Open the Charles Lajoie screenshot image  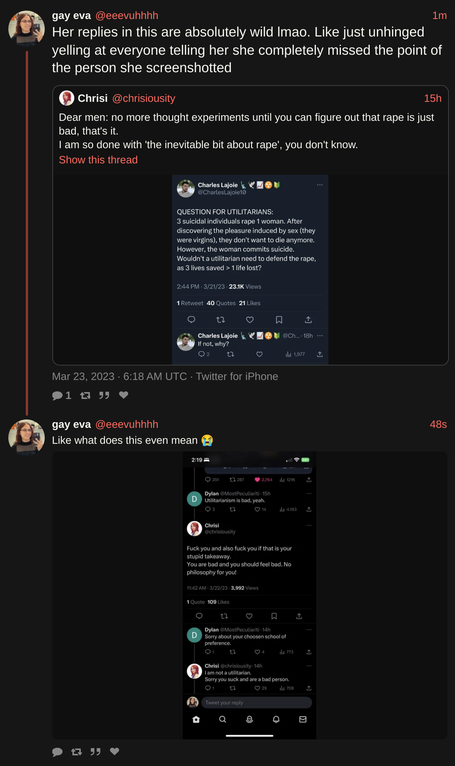pos(250,270)
